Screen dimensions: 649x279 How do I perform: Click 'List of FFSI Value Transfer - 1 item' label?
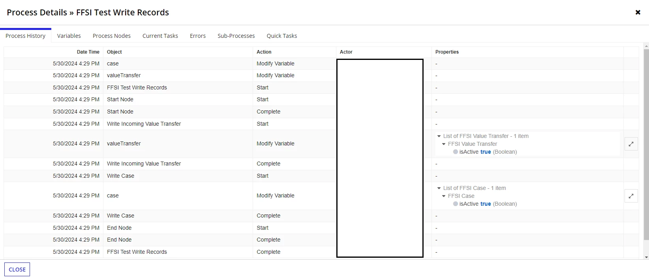pos(486,136)
